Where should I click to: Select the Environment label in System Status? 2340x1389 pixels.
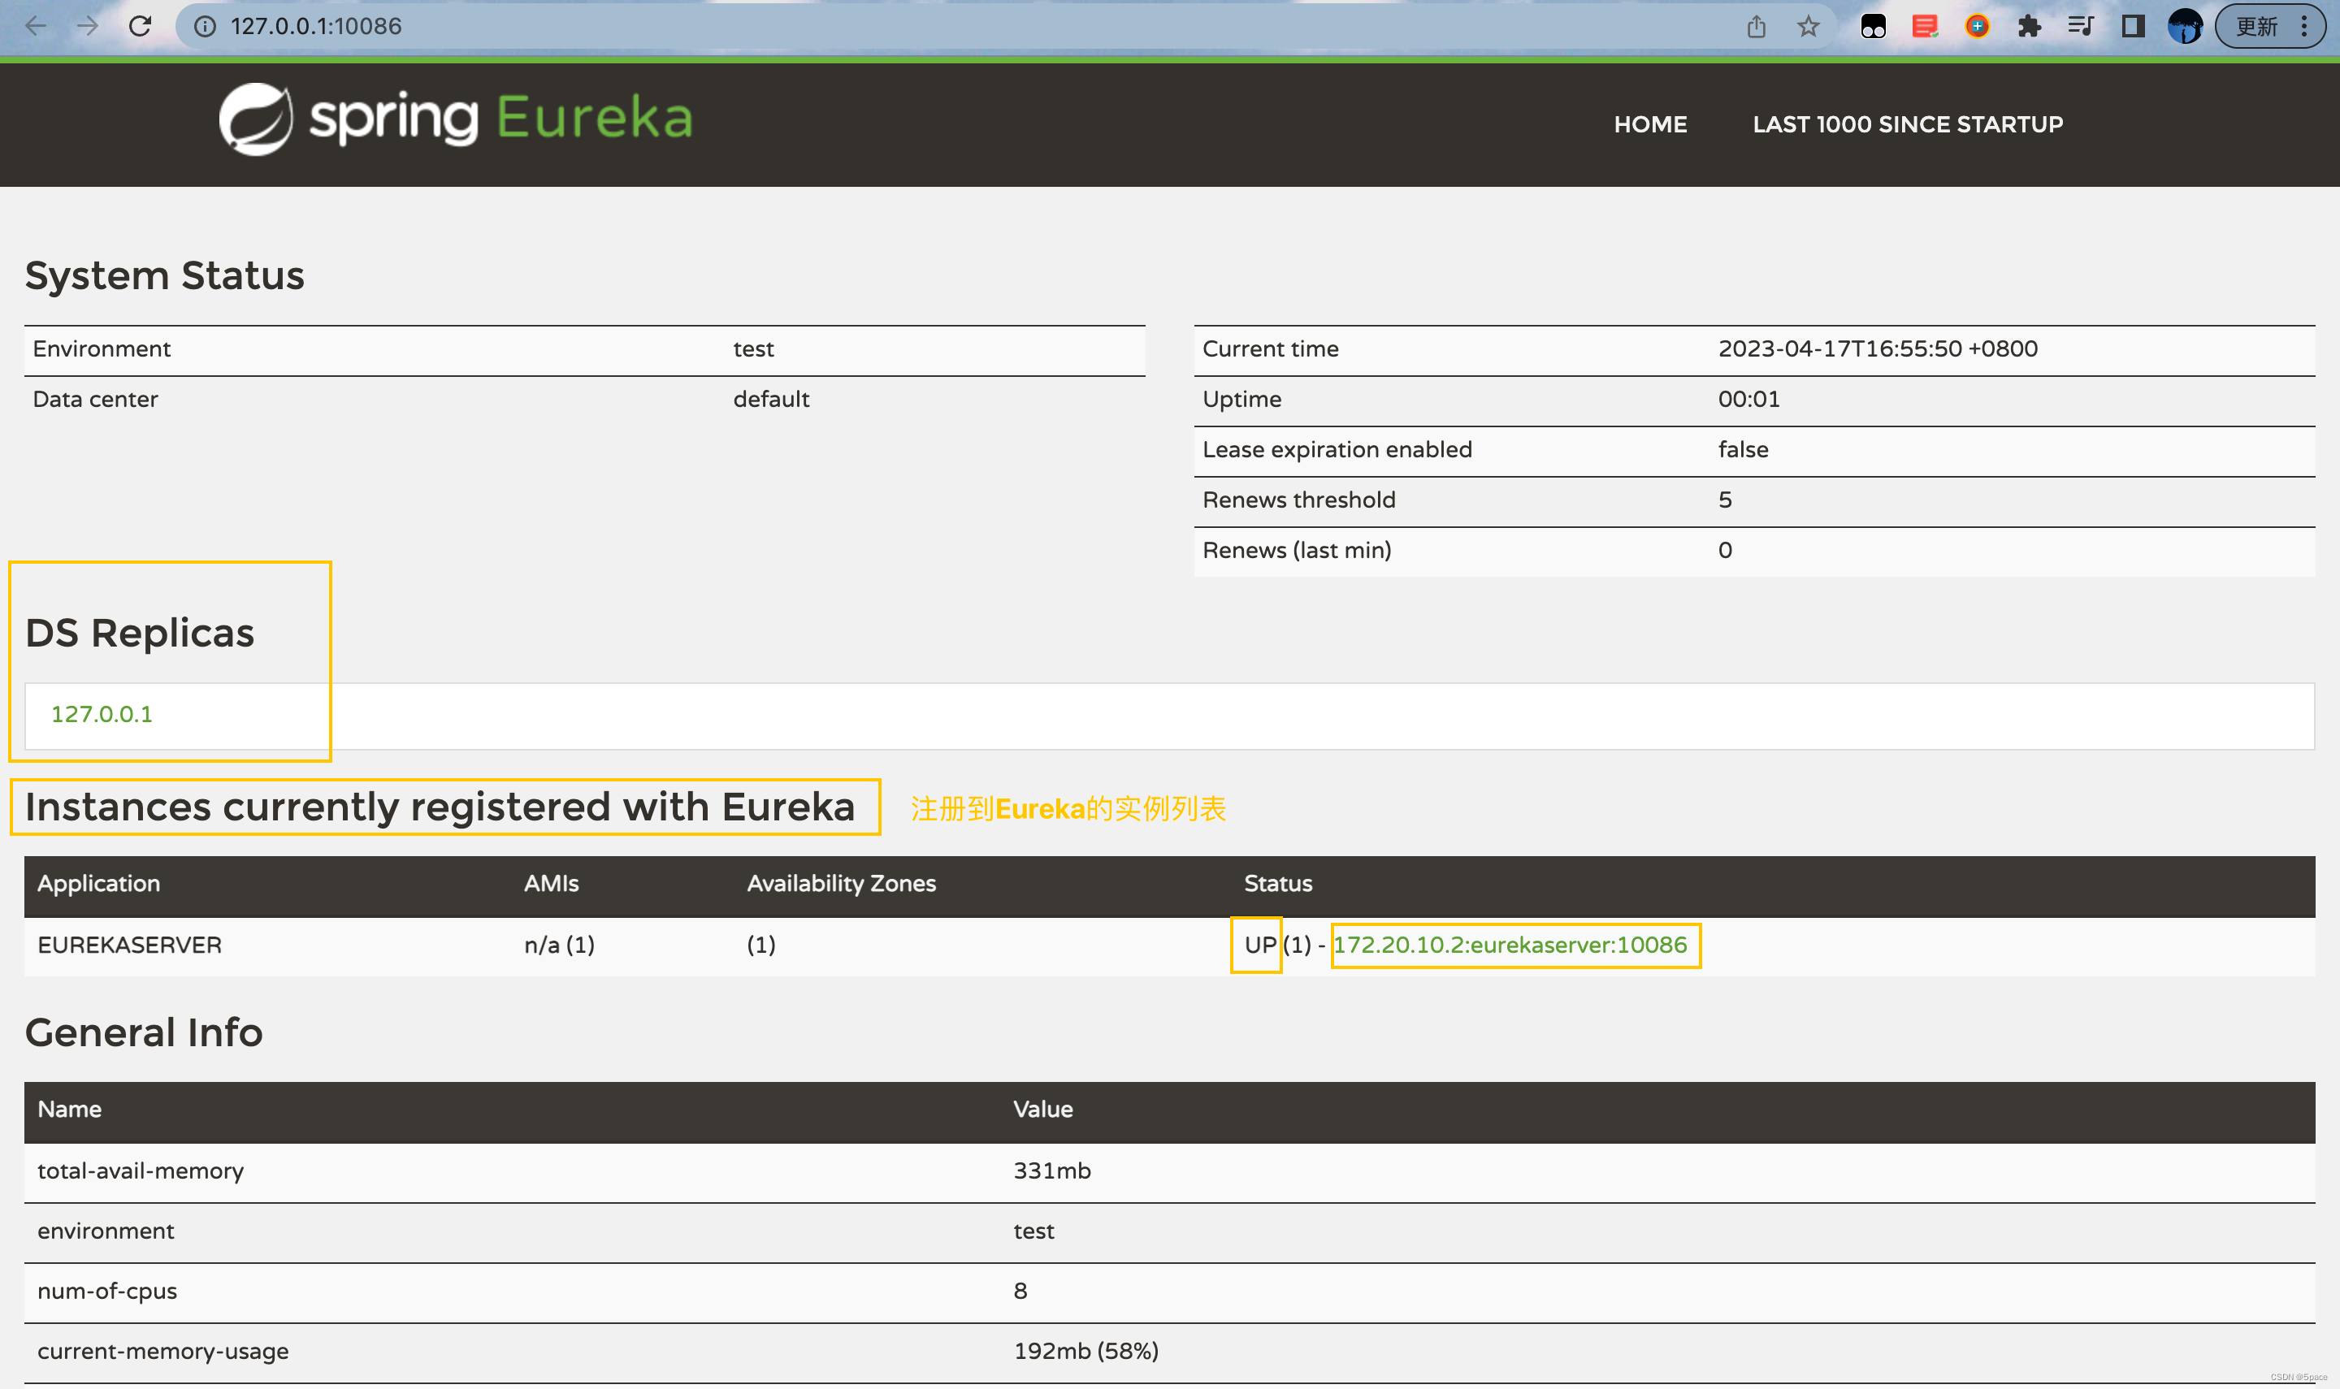101,348
